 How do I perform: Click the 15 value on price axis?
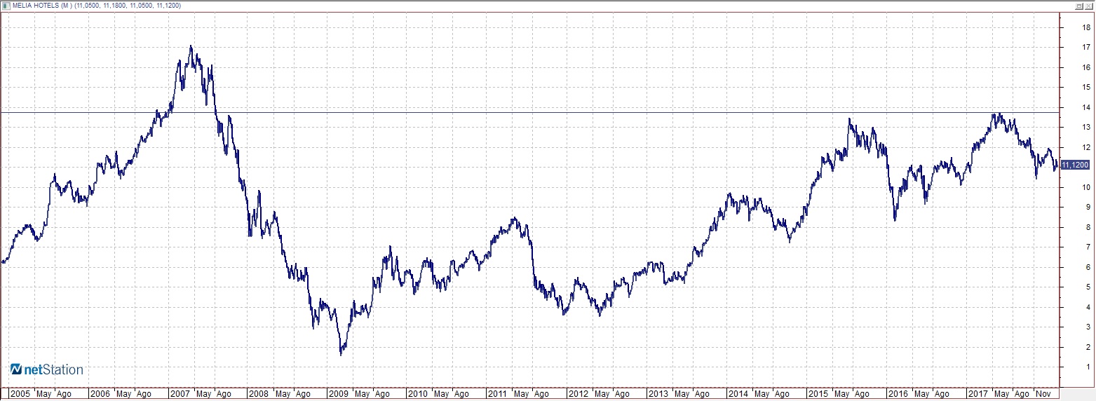[1085, 88]
